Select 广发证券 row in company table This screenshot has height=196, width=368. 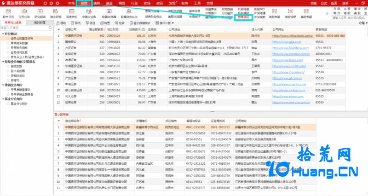200,78
